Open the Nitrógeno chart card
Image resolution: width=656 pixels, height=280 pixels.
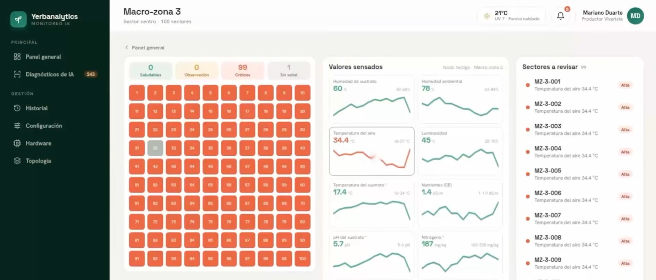[460, 255]
